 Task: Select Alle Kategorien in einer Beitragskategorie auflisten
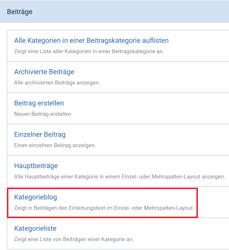coord(91,41)
